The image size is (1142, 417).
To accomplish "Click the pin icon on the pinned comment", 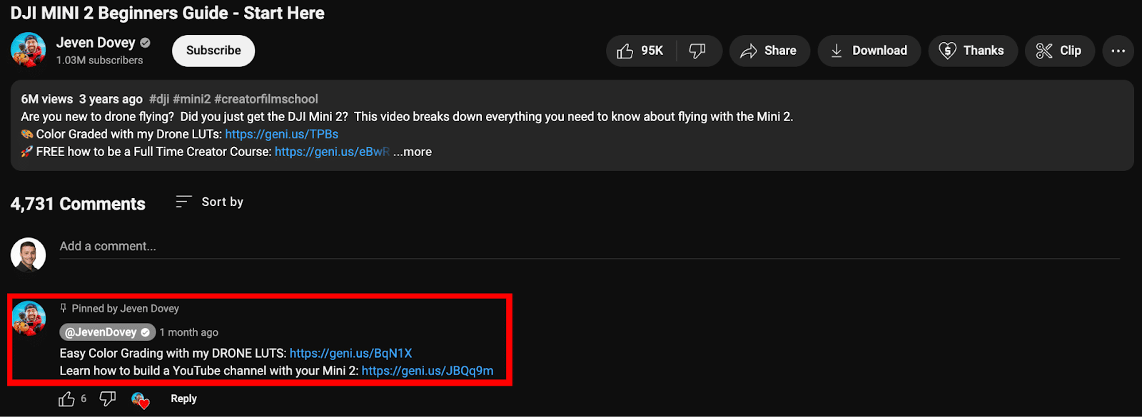I will (x=64, y=307).
